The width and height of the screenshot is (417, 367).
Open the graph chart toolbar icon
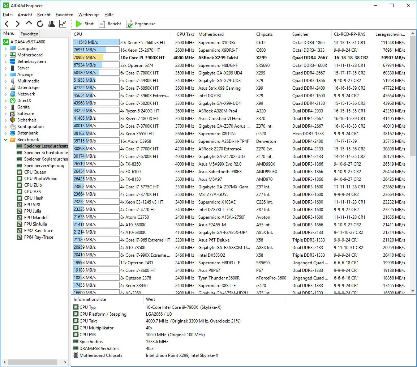63,24
